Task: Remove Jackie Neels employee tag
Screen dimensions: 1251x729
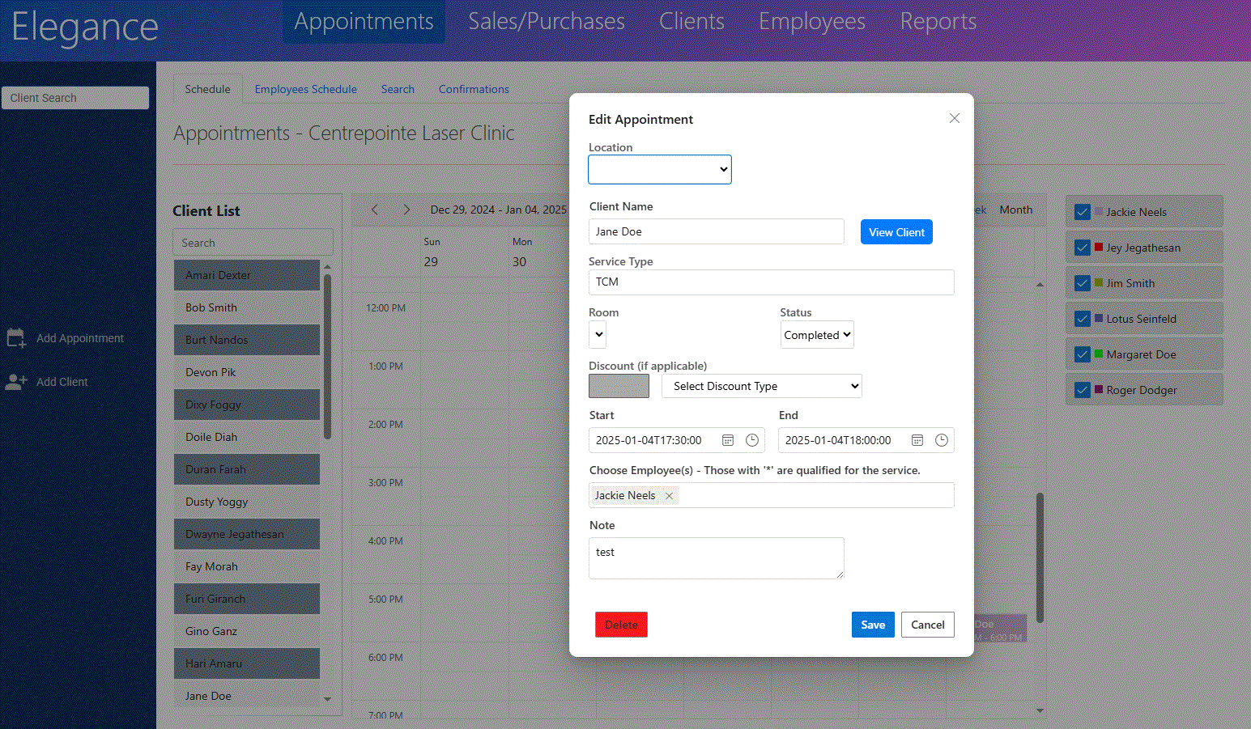Action: pyautogui.click(x=669, y=496)
